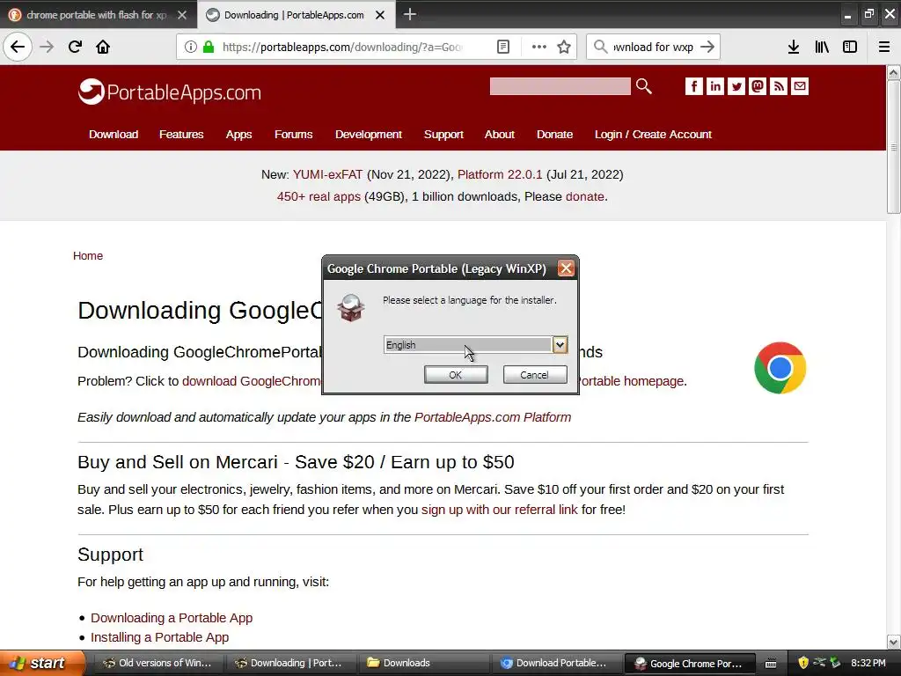Open Downloading a Portable App link

click(172, 618)
